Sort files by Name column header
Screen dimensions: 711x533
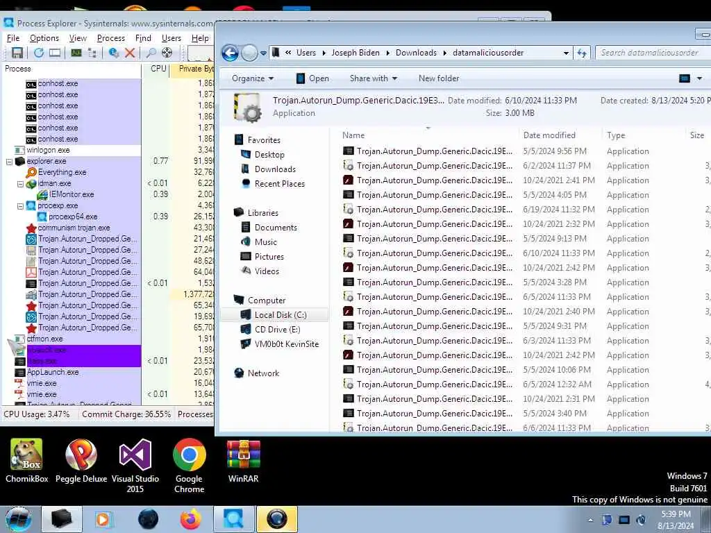tap(353, 135)
